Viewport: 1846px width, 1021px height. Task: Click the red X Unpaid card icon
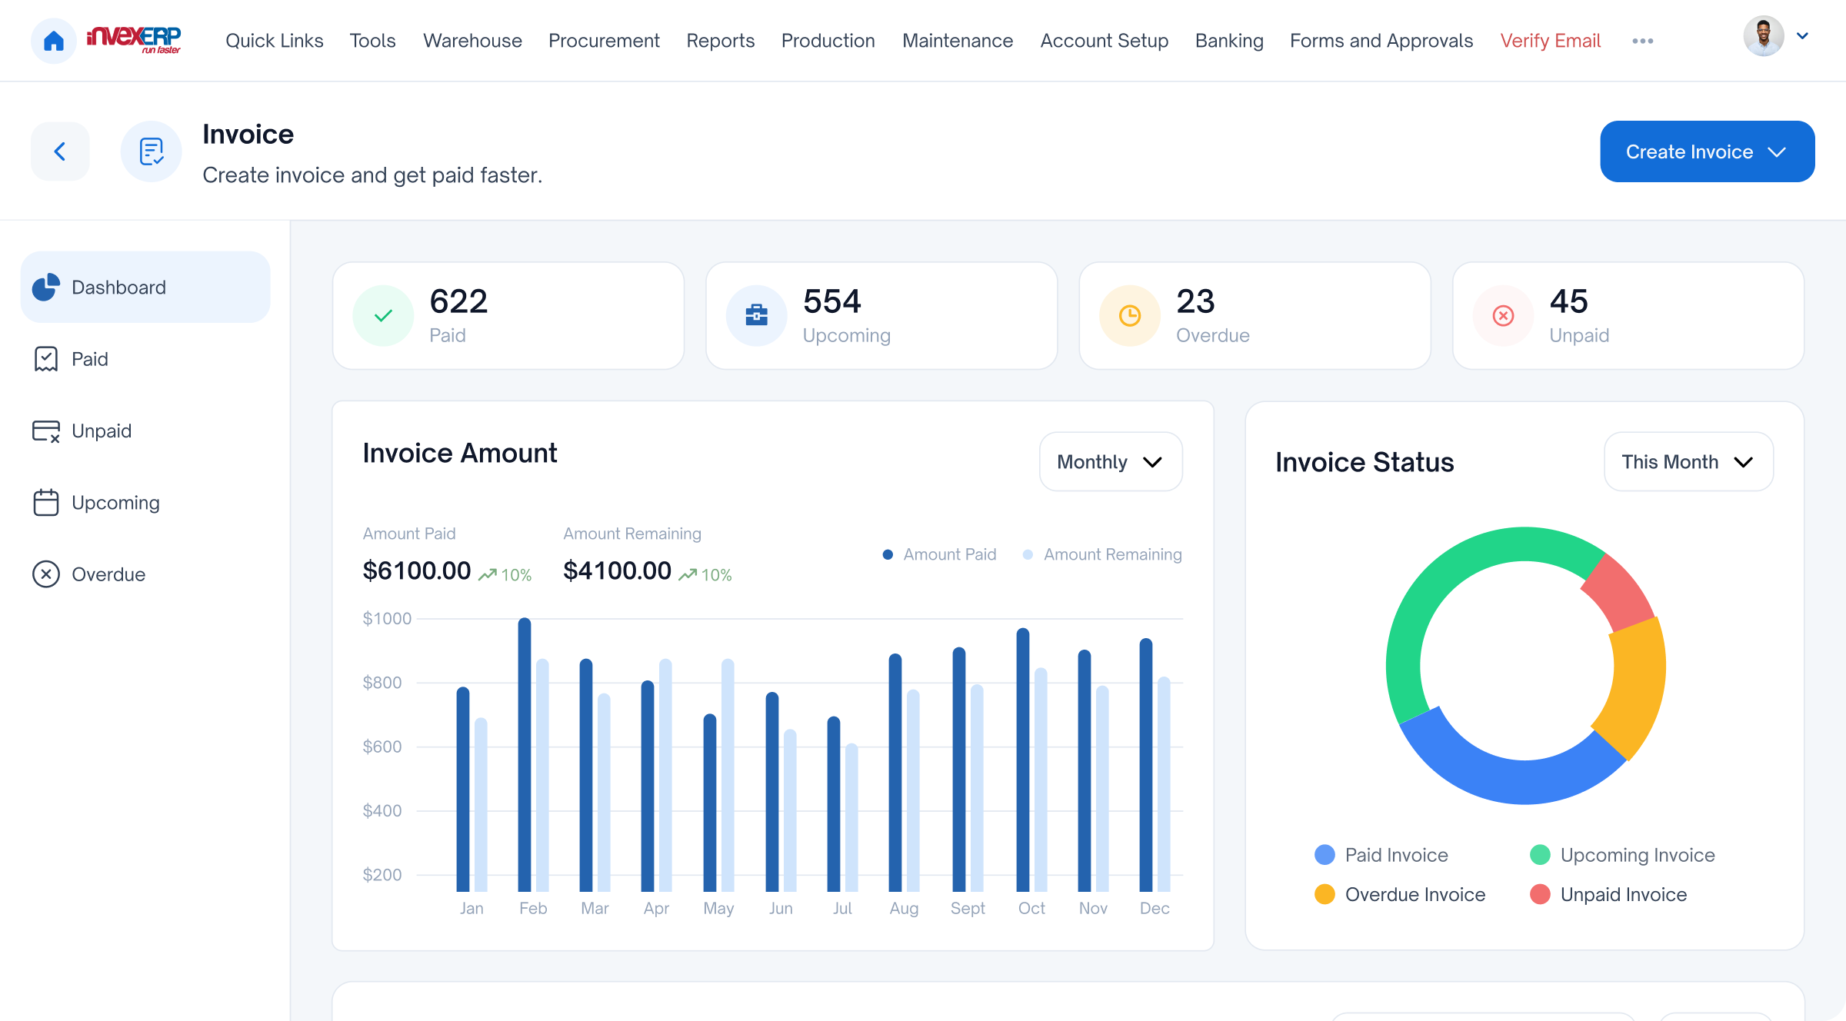click(1503, 316)
